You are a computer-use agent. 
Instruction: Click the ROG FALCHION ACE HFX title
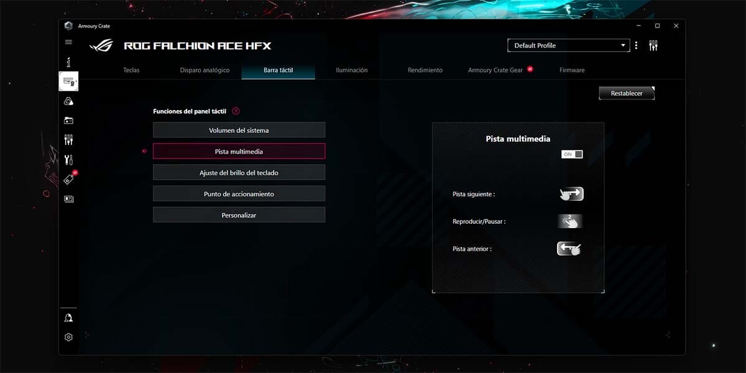point(198,45)
